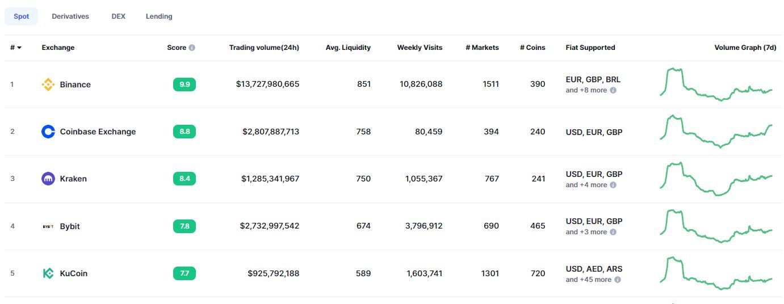Open the KuCoin exchange name link
The image size is (784, 304).
pos(74,273)
